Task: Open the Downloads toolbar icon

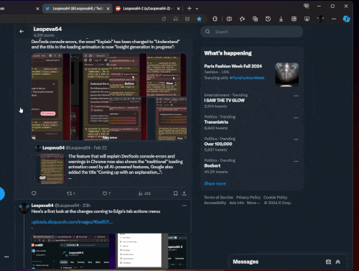Action: point(281,19)
